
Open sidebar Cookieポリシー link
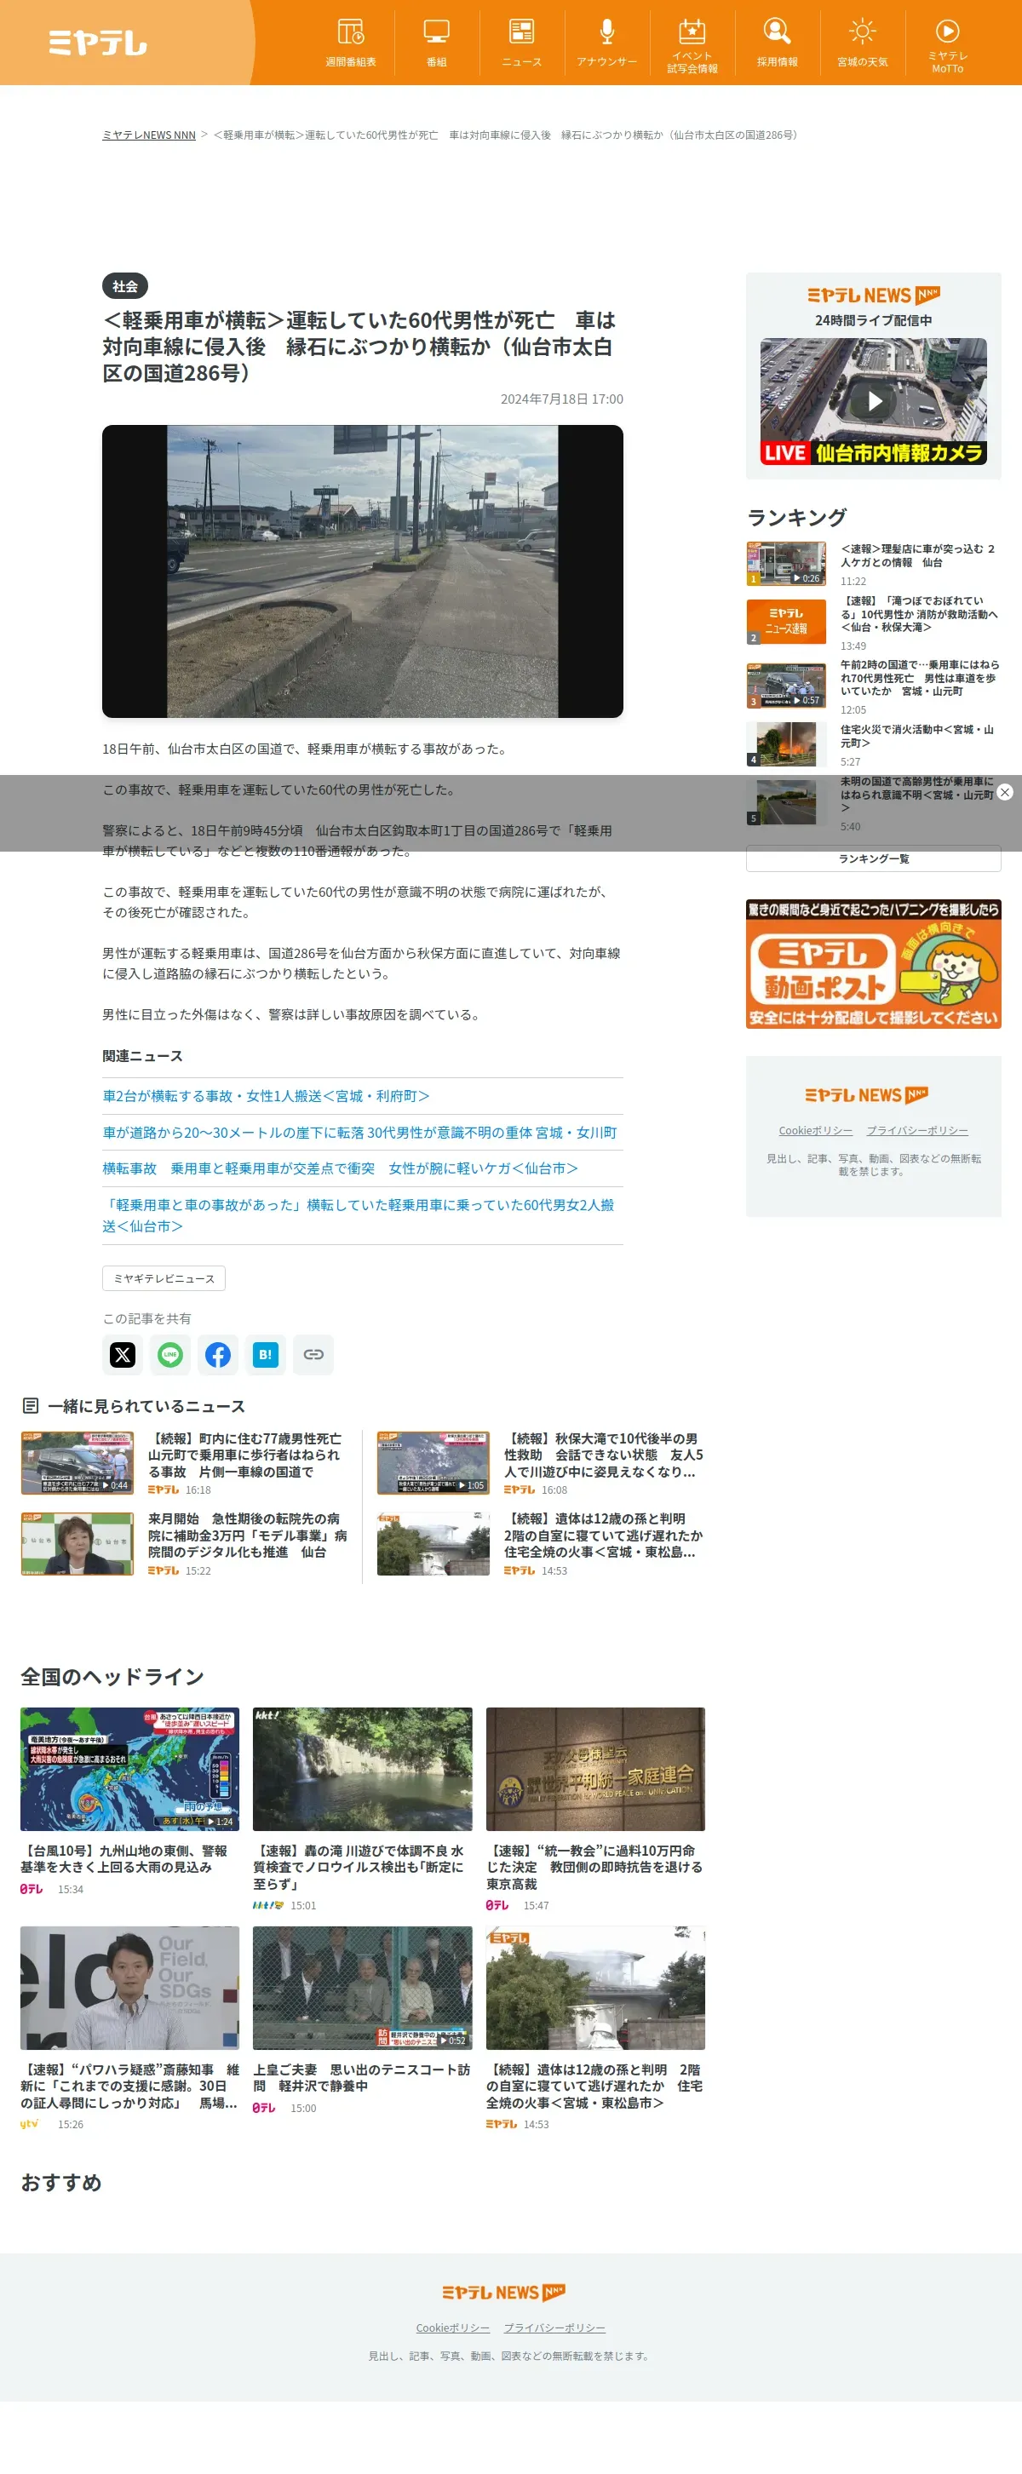coord(816,1130)
